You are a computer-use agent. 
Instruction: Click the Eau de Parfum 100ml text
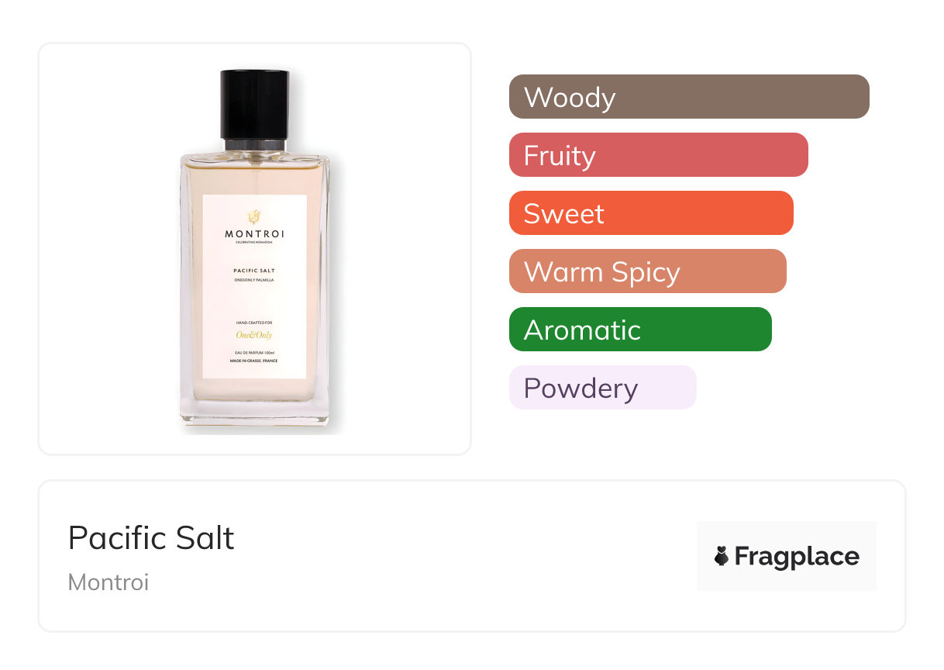point(254,353)
